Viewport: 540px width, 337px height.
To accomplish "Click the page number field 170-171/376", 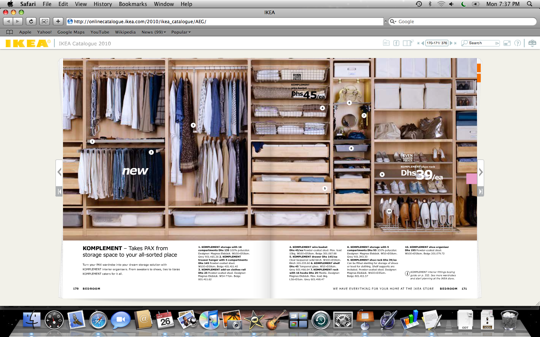I will (x=437, y=43).
